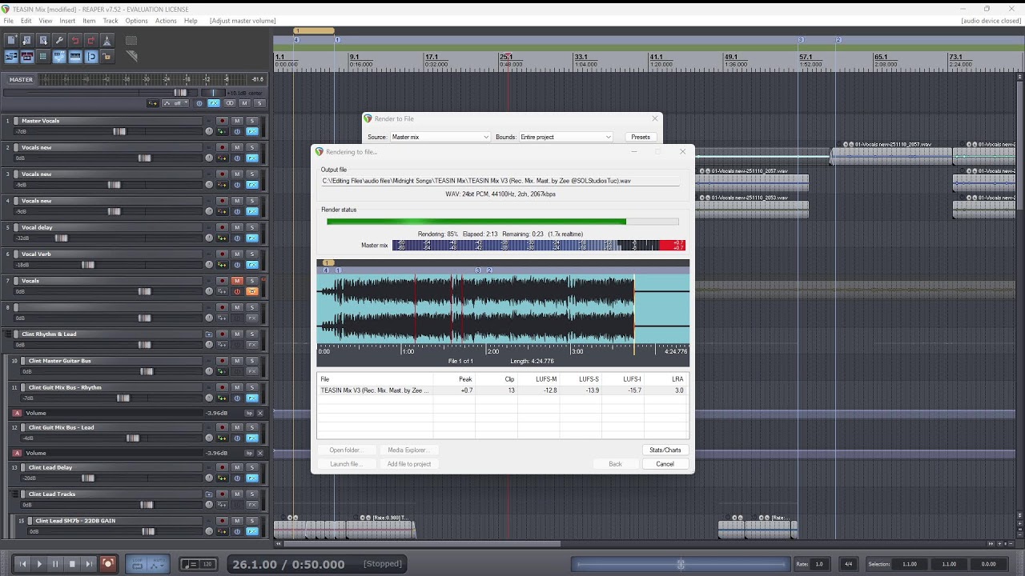Toggle the repeat loop button in transport

tap(137, 564)
